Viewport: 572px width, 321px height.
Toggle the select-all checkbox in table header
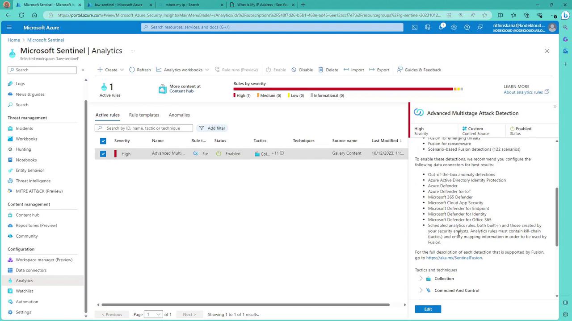103,141
